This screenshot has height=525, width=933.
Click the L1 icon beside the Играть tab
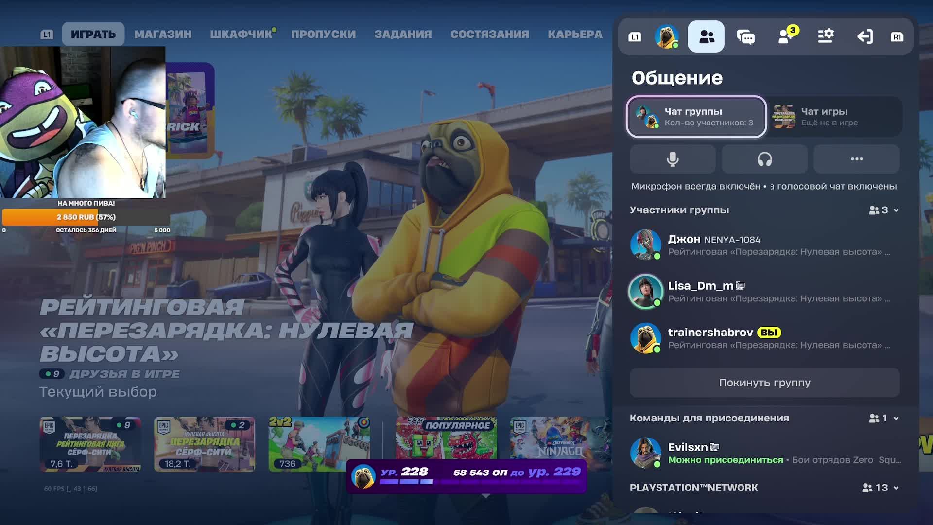point(47,34)
